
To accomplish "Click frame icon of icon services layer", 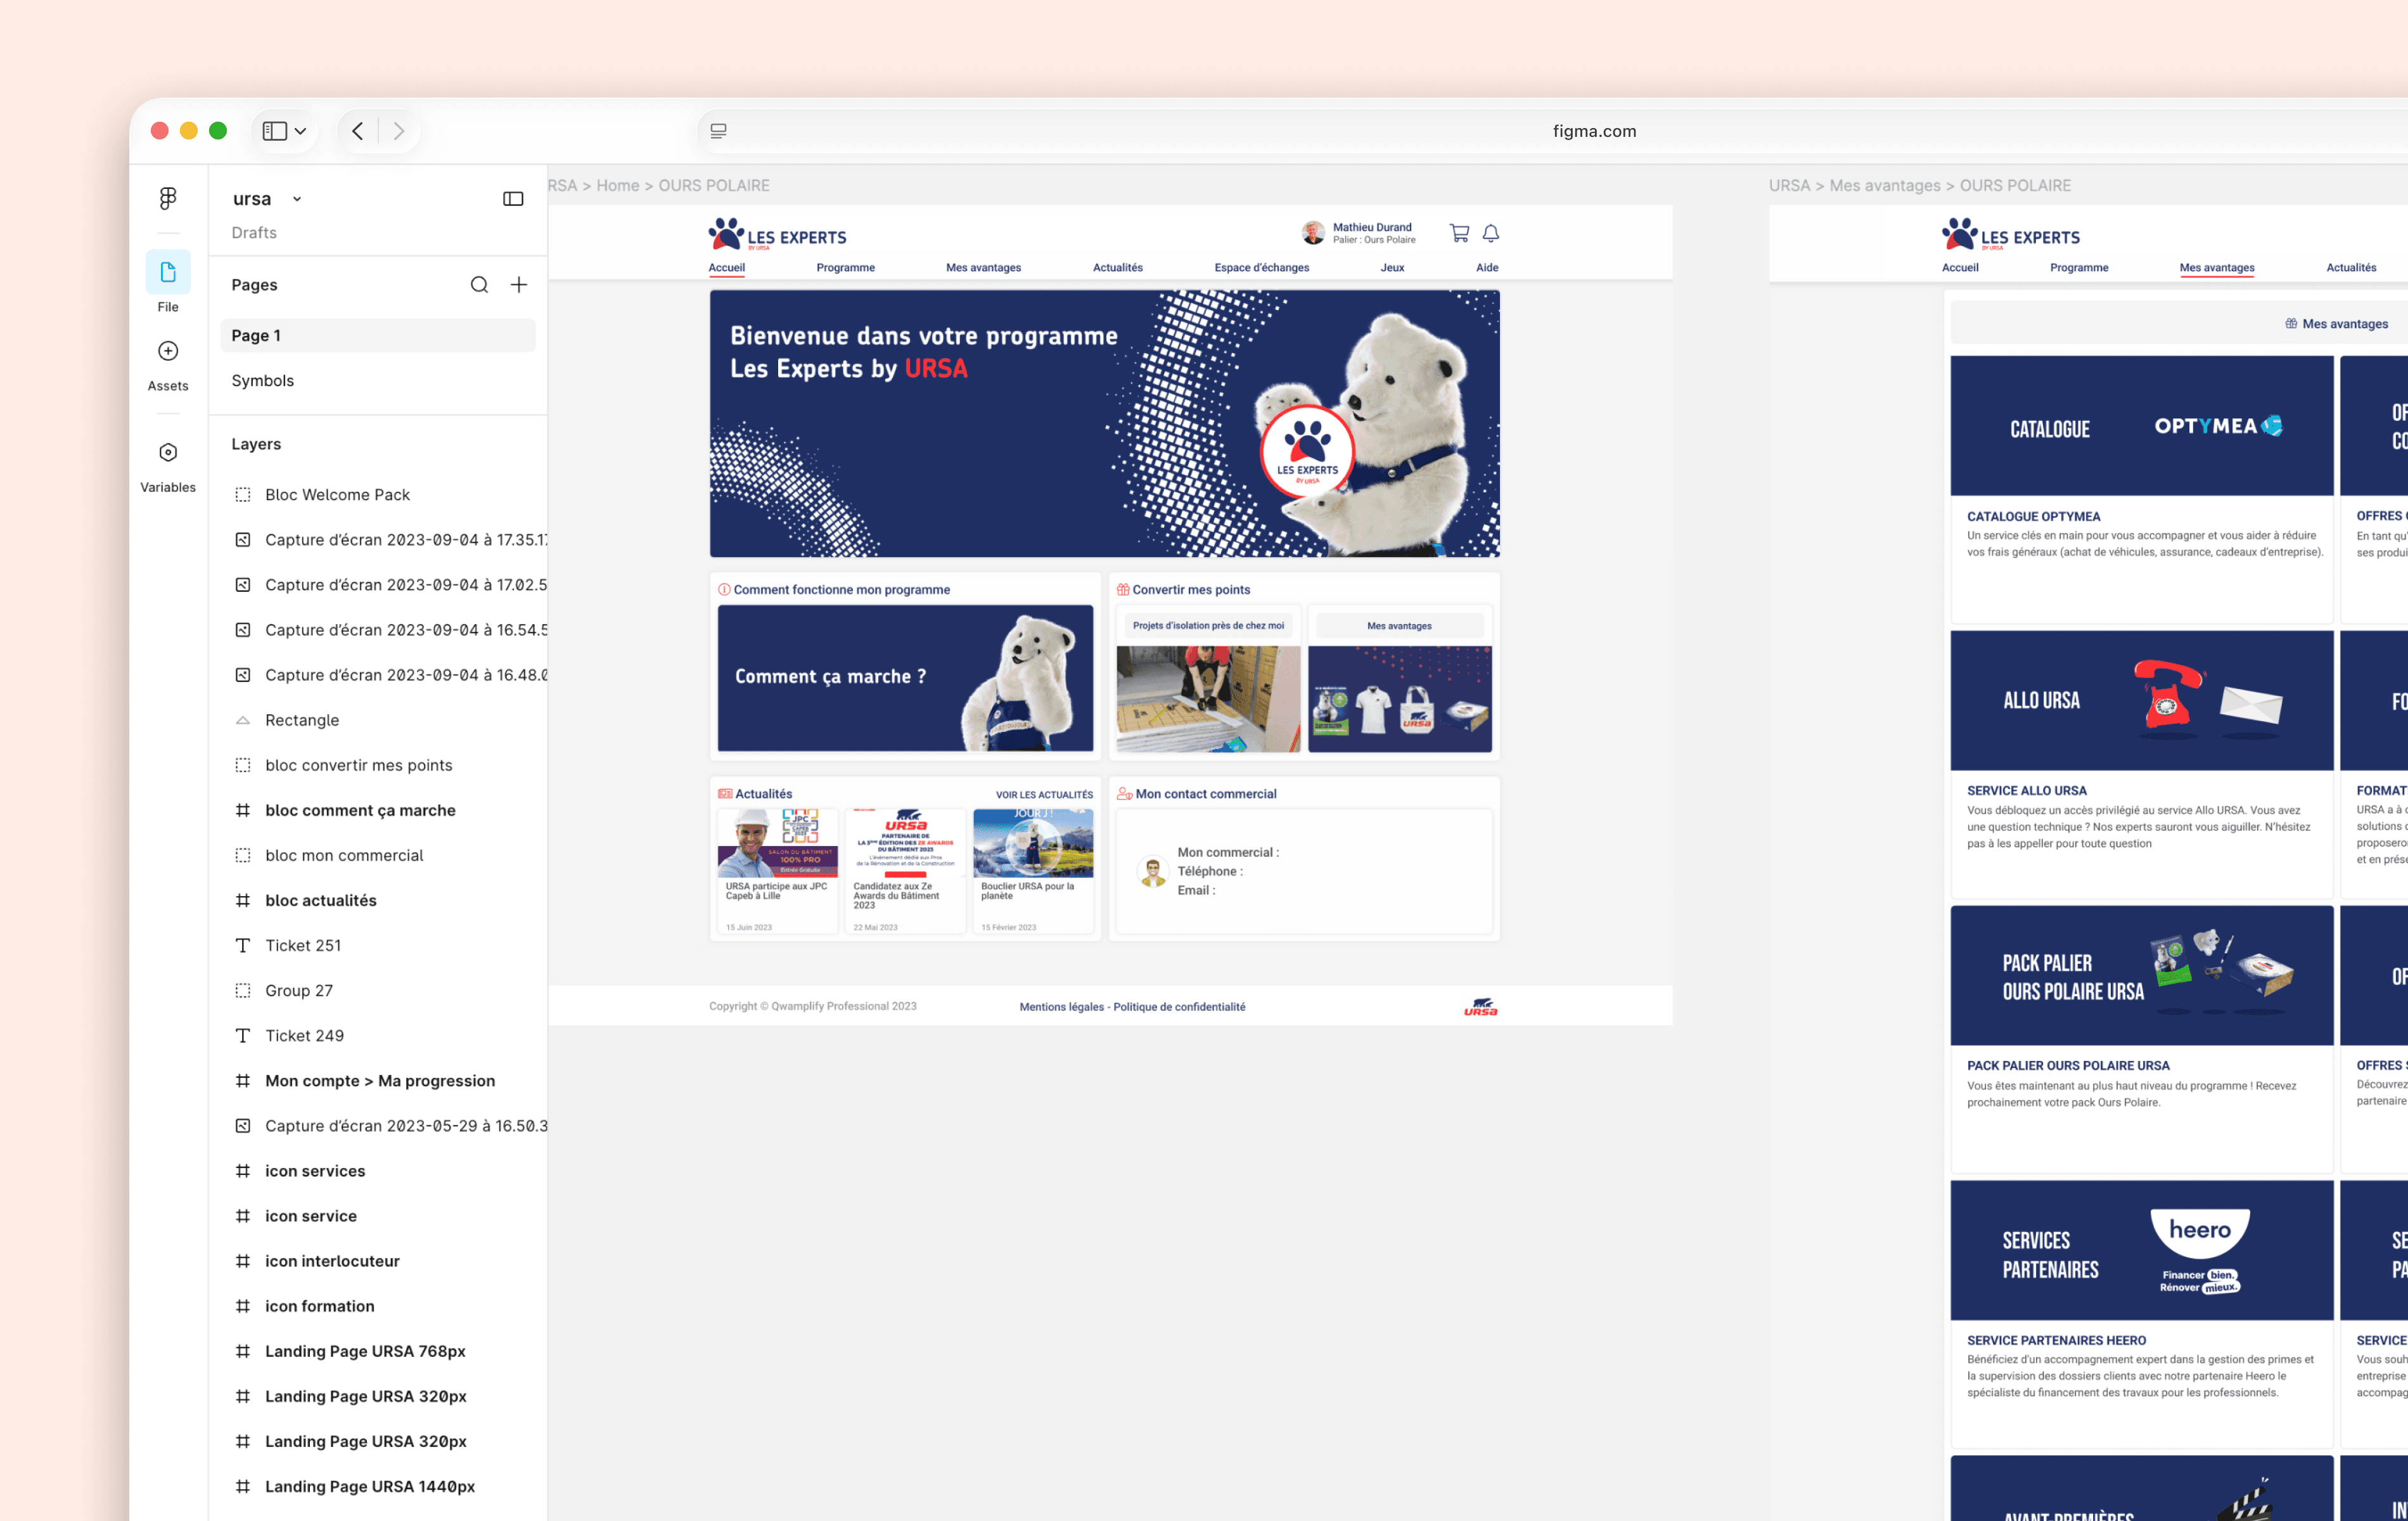I will tap(243, 1171).
